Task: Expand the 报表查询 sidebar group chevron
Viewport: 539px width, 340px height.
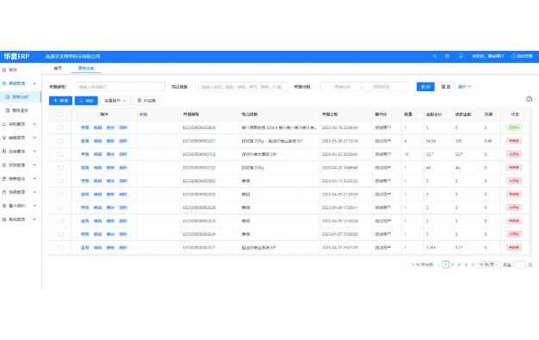Action: 34,179
